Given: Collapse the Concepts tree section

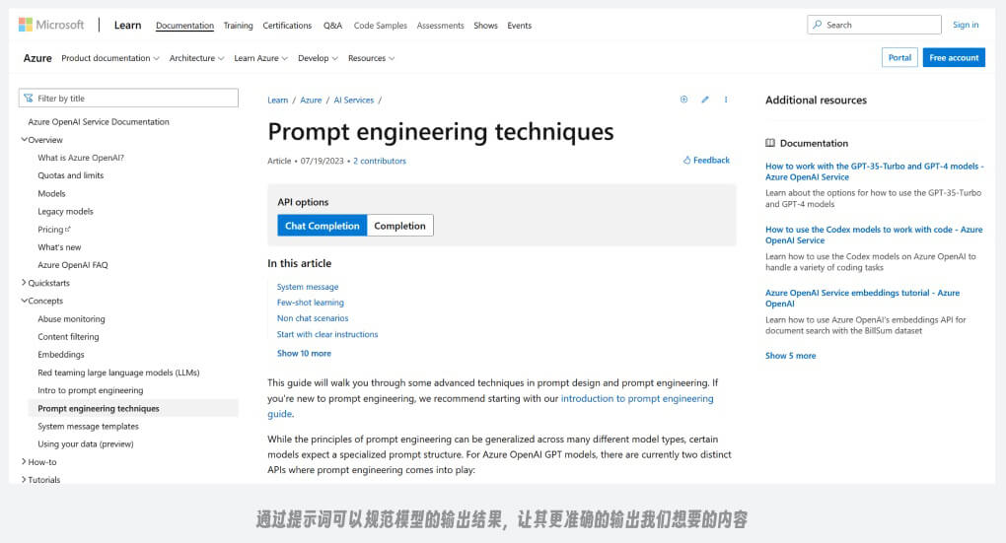Looking at the screenshot, I should tap(25, 301).
